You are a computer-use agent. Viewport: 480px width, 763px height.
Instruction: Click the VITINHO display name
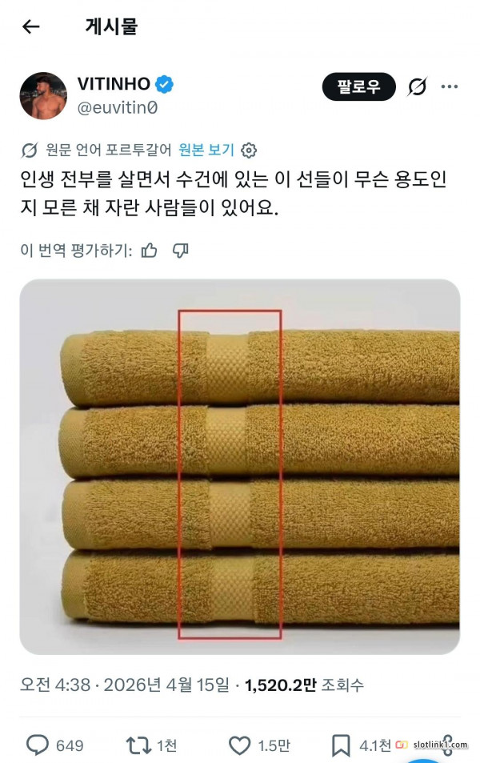click(x=114, y=84)
